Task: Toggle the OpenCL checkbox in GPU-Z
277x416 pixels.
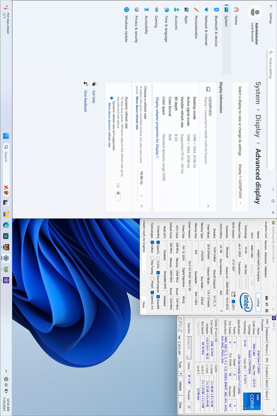Action: coord(158,242)
